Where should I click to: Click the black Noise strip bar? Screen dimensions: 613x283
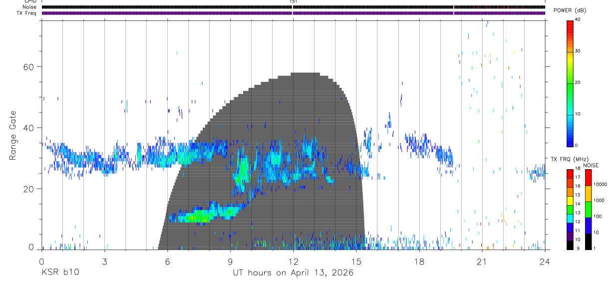(x=293, y=7)
